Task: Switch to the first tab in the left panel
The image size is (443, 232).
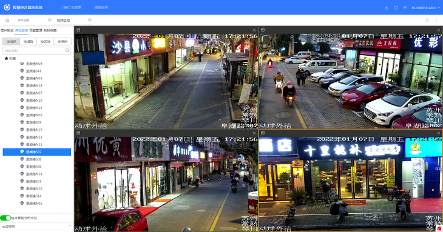Action: pos(7,30)
